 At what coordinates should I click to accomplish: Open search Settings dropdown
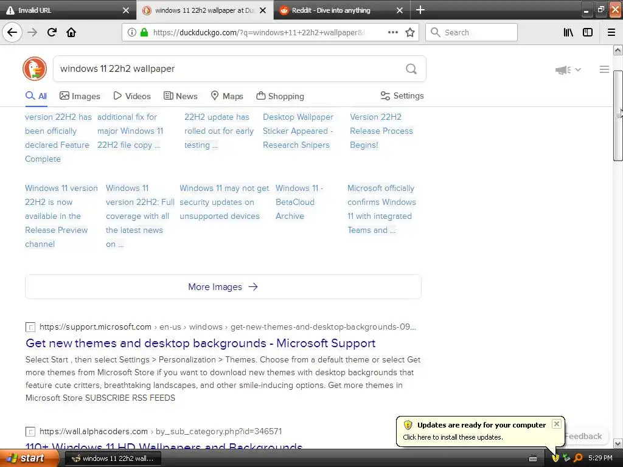coord(402,95)
